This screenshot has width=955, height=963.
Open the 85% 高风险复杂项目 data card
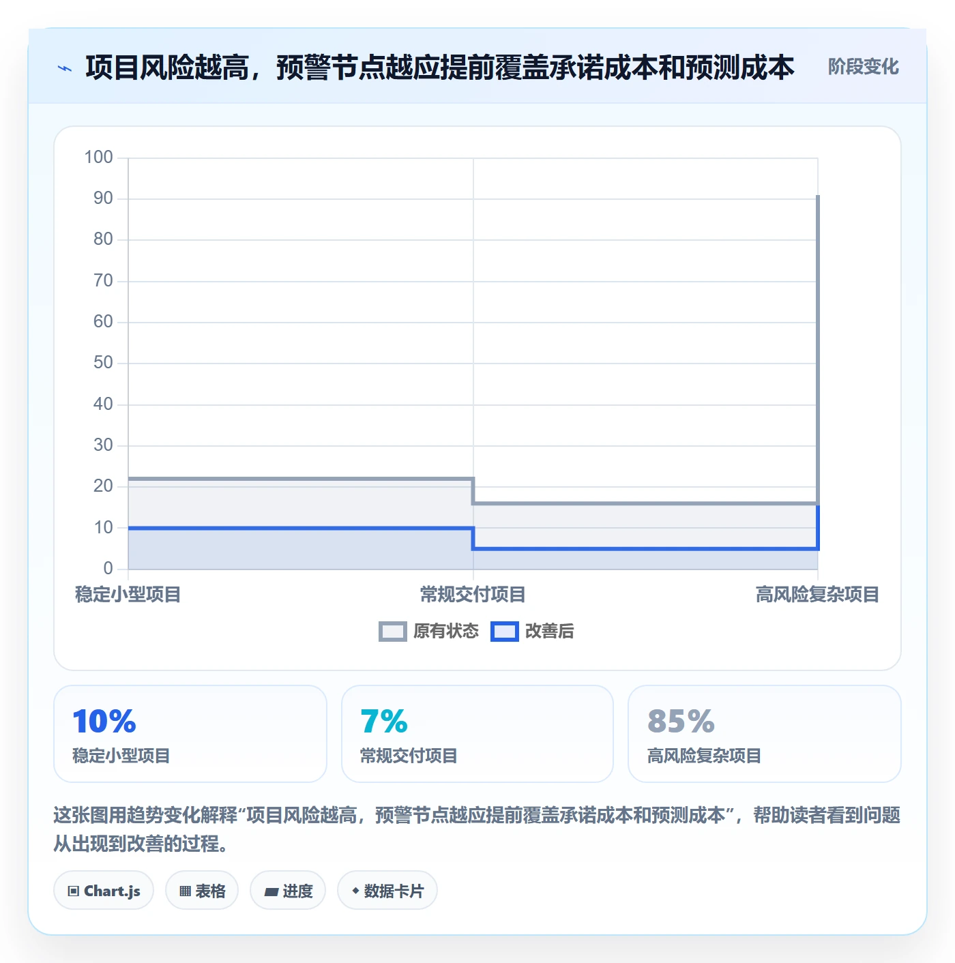click(765, 734)
